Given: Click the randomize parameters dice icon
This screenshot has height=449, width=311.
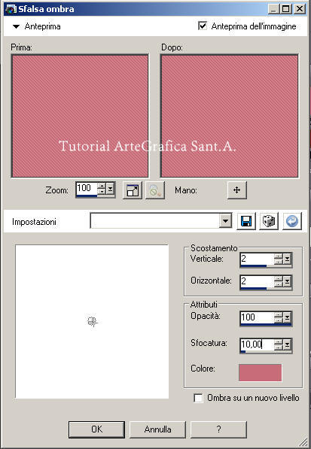Looking at the screenshot, I should pyautogui.click(x=269, y=221).
